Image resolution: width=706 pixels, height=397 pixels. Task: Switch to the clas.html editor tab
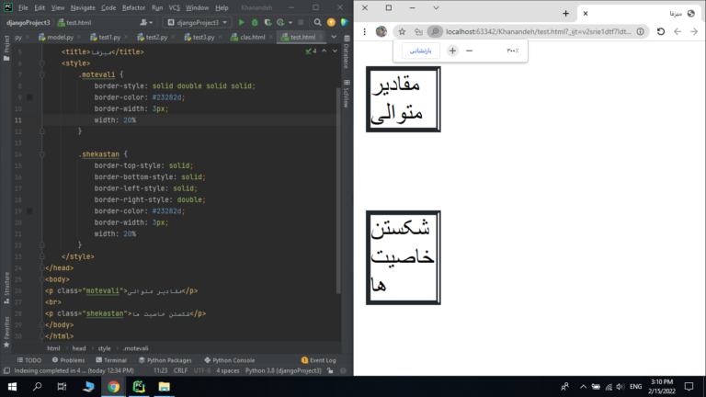tap(253, 38)
